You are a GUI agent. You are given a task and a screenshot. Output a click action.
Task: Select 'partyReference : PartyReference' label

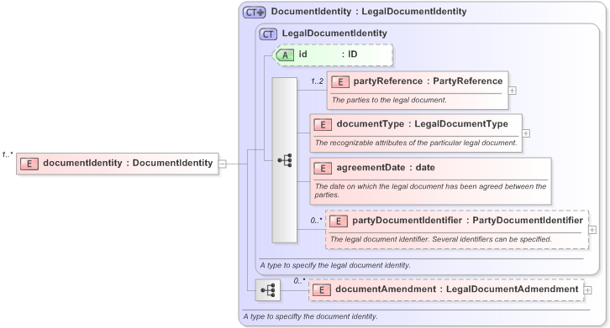(428, 81)
